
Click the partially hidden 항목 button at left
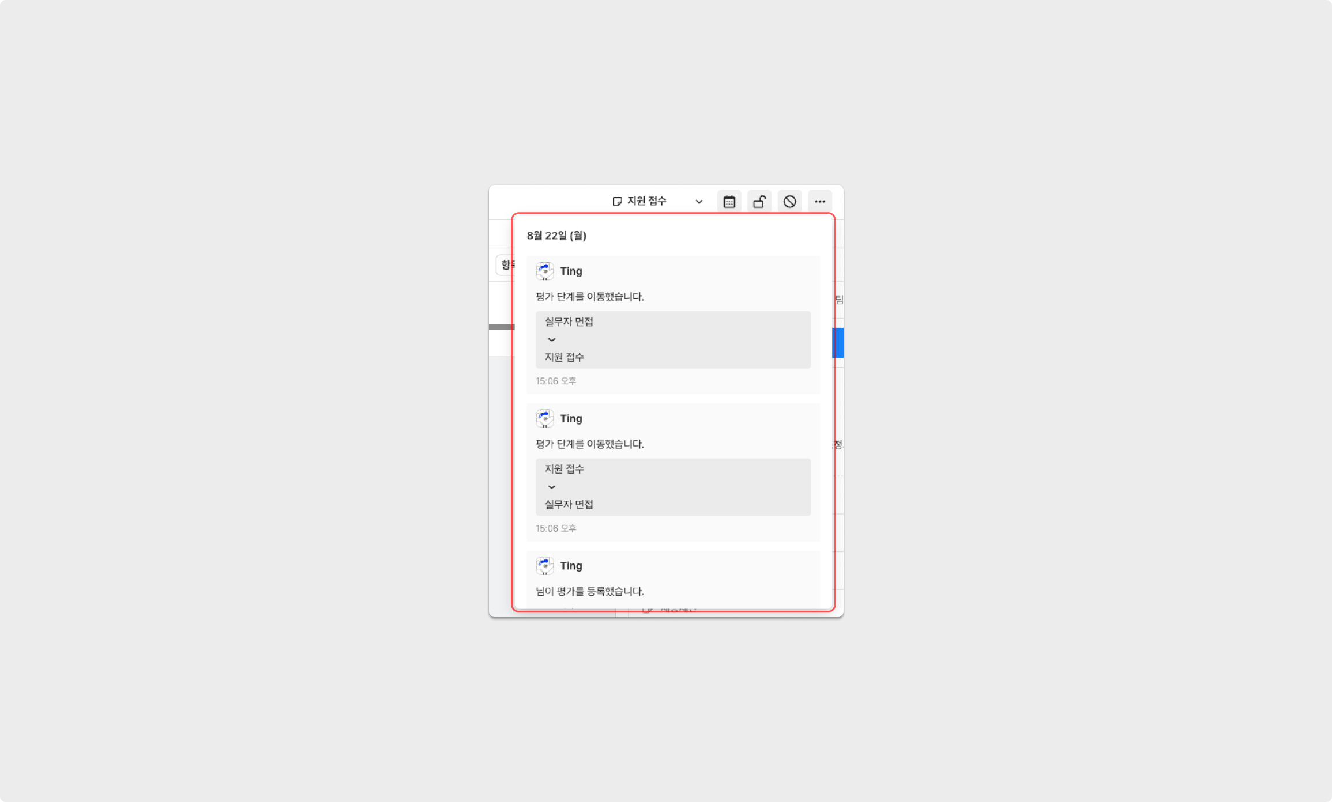pyautogui.click(x=505, y=265)
